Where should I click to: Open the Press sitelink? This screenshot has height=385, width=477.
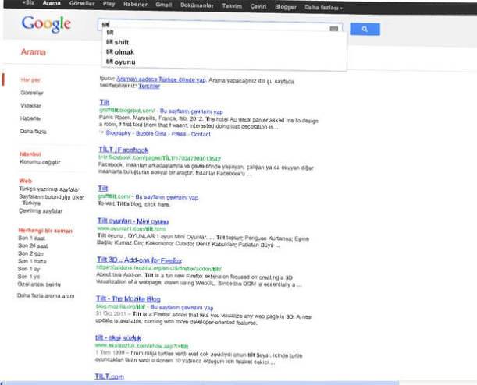pos(179,134)
